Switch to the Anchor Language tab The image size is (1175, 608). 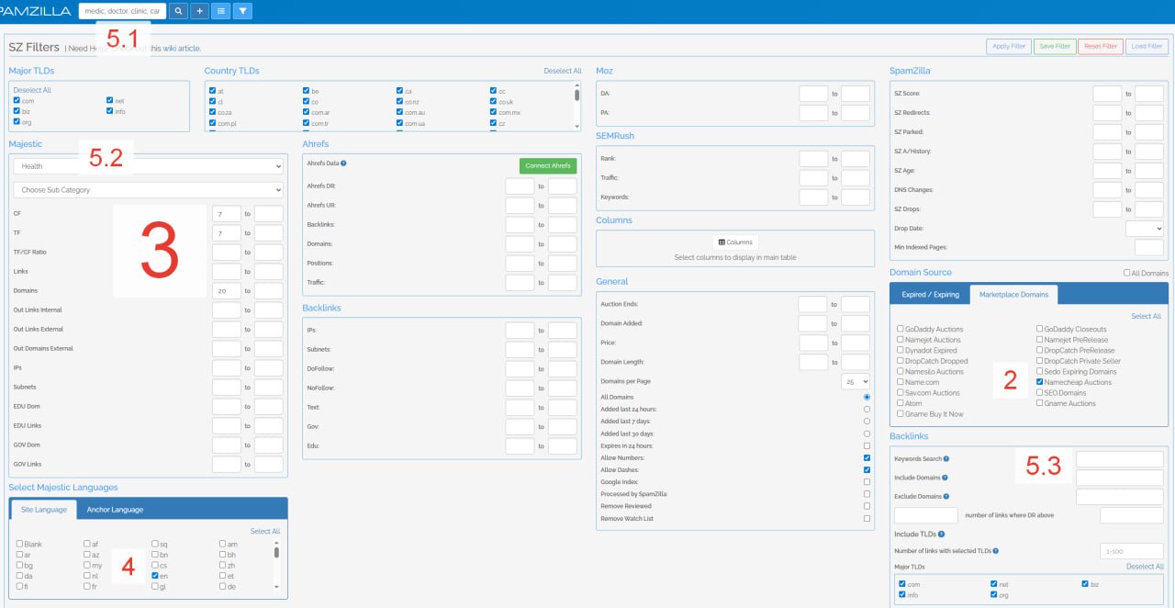click(x=115, y=510)
